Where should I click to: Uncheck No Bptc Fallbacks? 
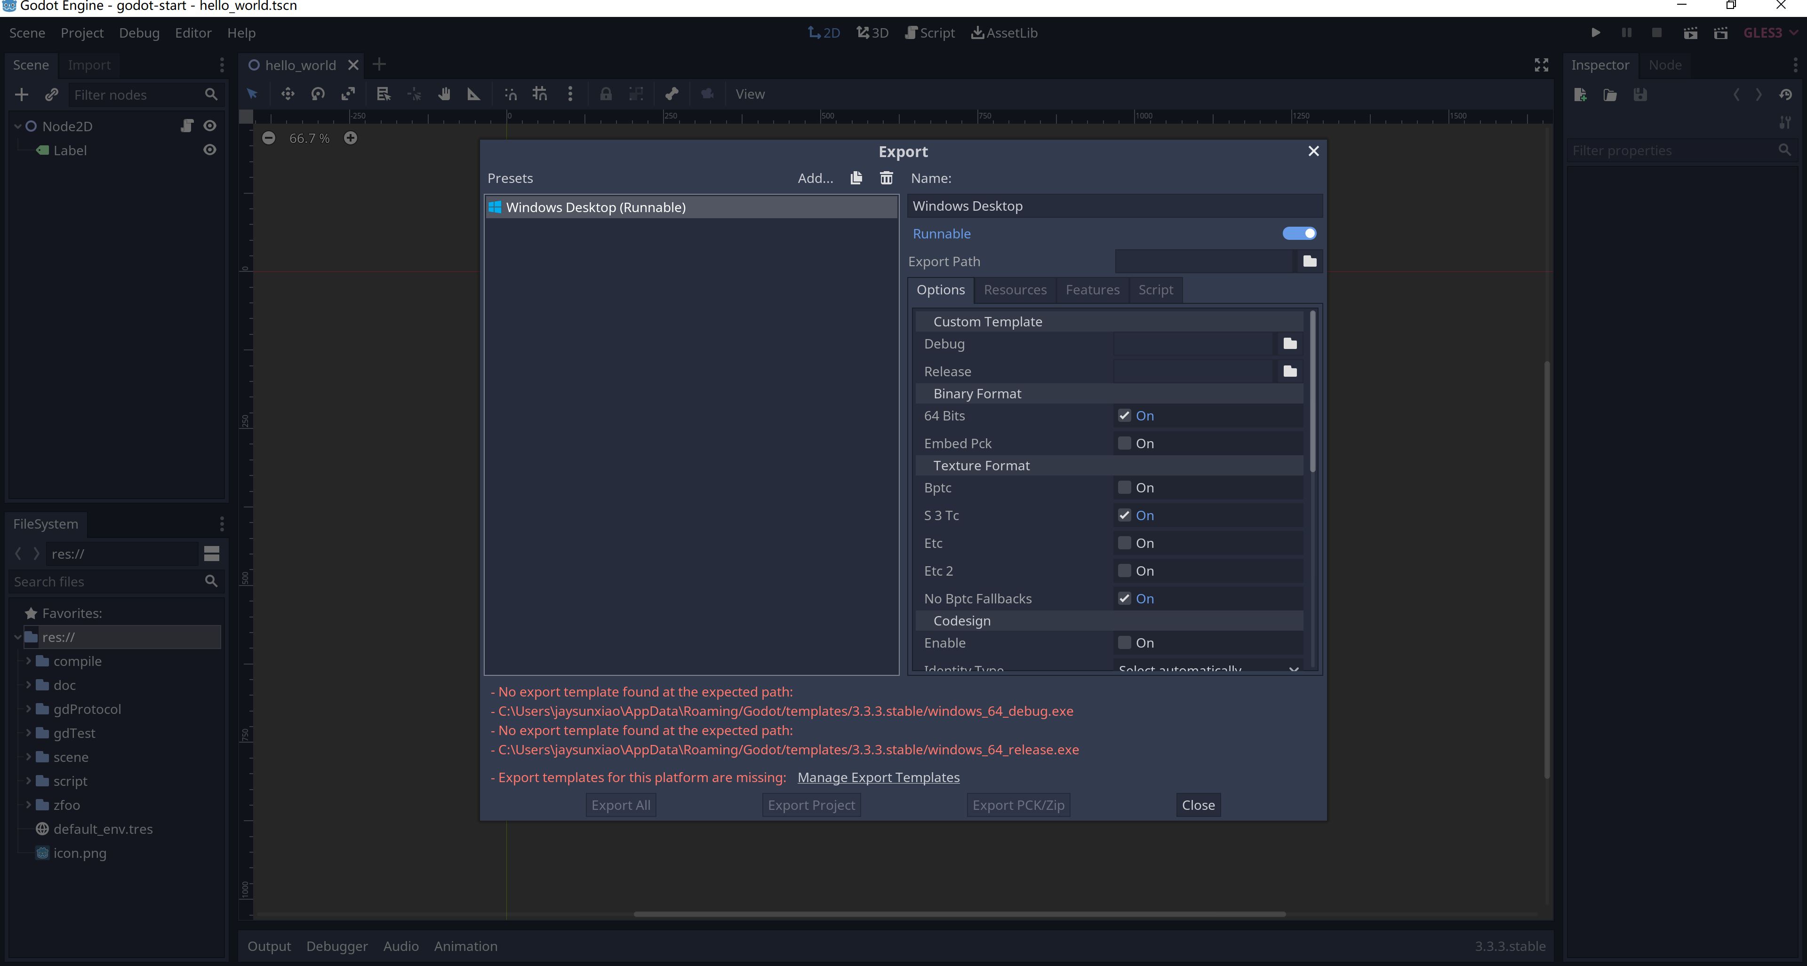(x=1125, y=598)
